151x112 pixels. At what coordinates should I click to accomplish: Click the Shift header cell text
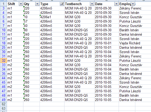(11, 4)
